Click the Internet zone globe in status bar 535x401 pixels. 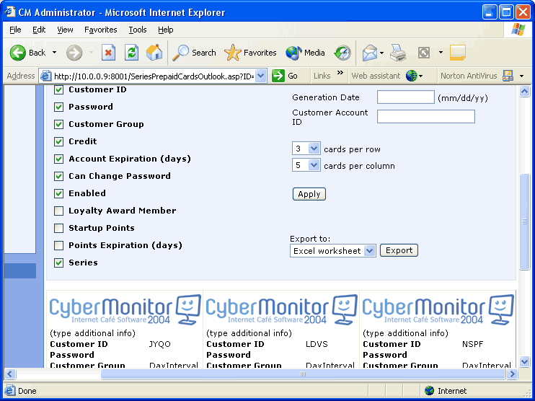[429, 390]
